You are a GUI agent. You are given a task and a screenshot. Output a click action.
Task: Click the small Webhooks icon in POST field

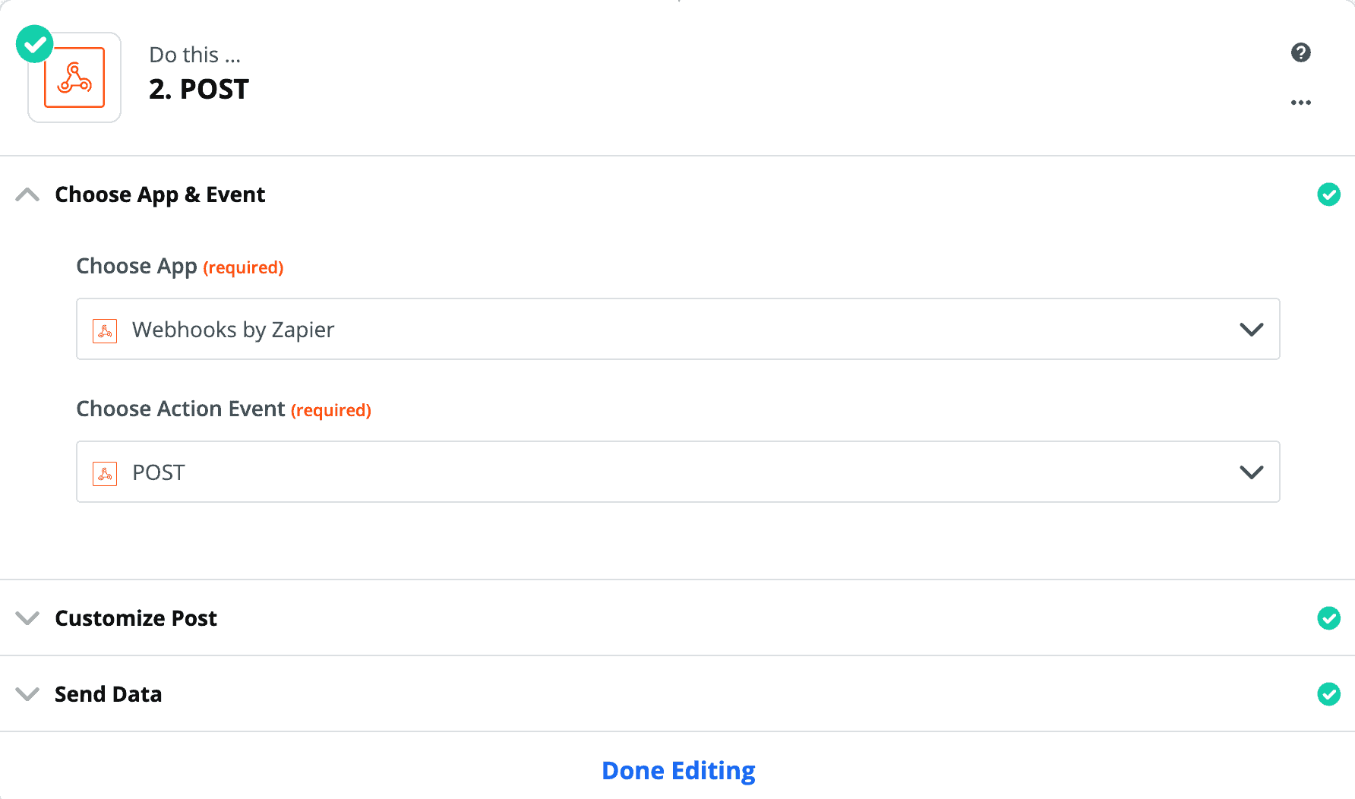coord(105,474)
